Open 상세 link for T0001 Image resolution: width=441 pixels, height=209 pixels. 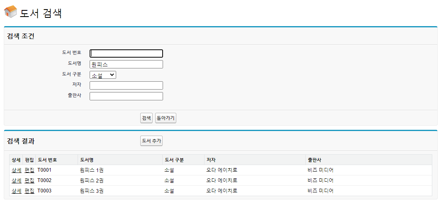pos(16,170)
